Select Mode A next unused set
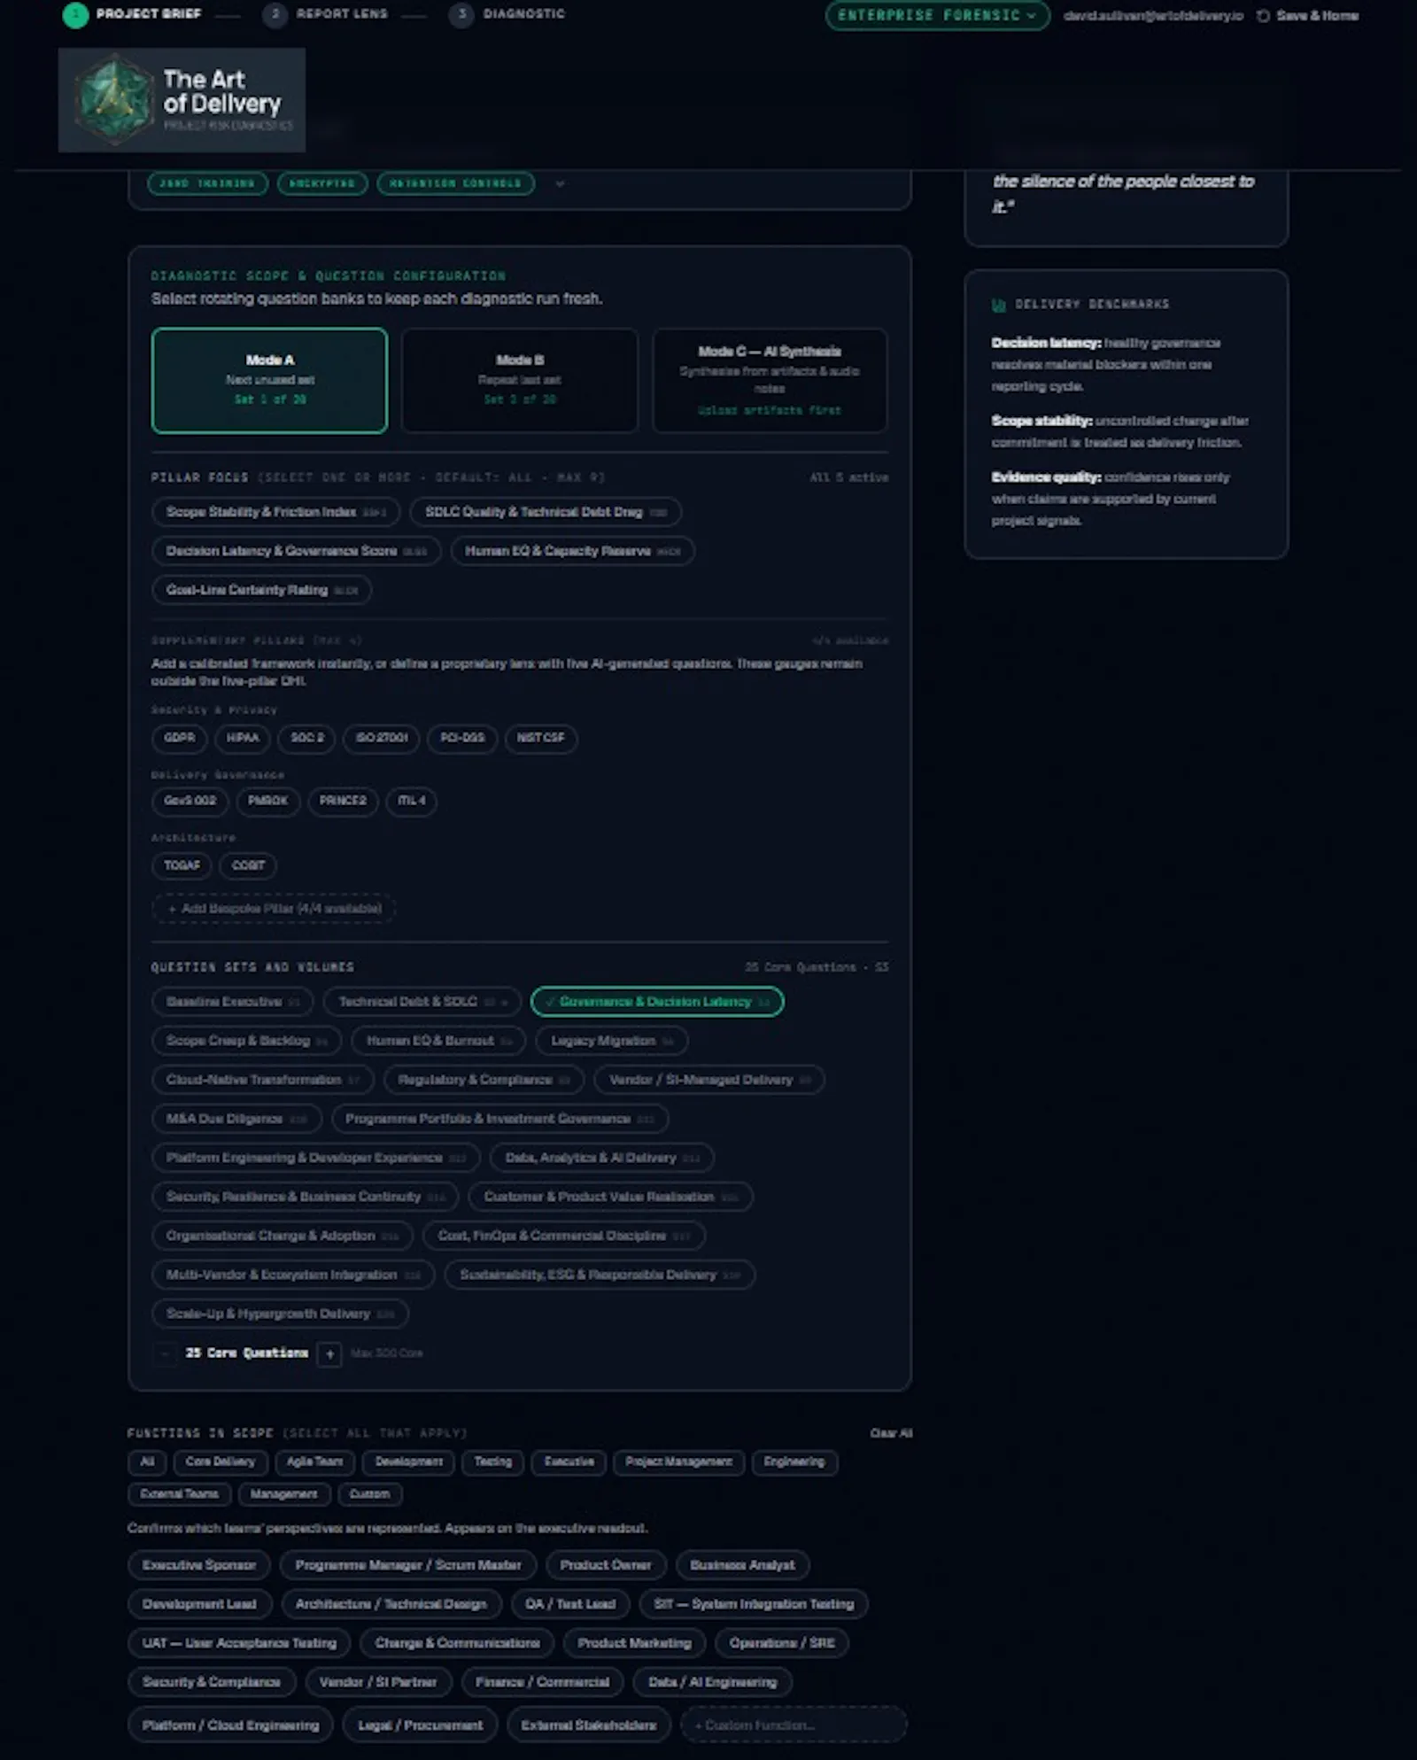Viewport: 1417px width, 1760px height. click(269, 380)
